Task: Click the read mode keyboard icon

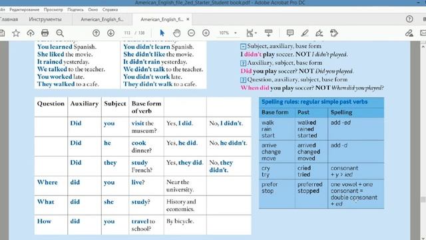Action: 268,33
